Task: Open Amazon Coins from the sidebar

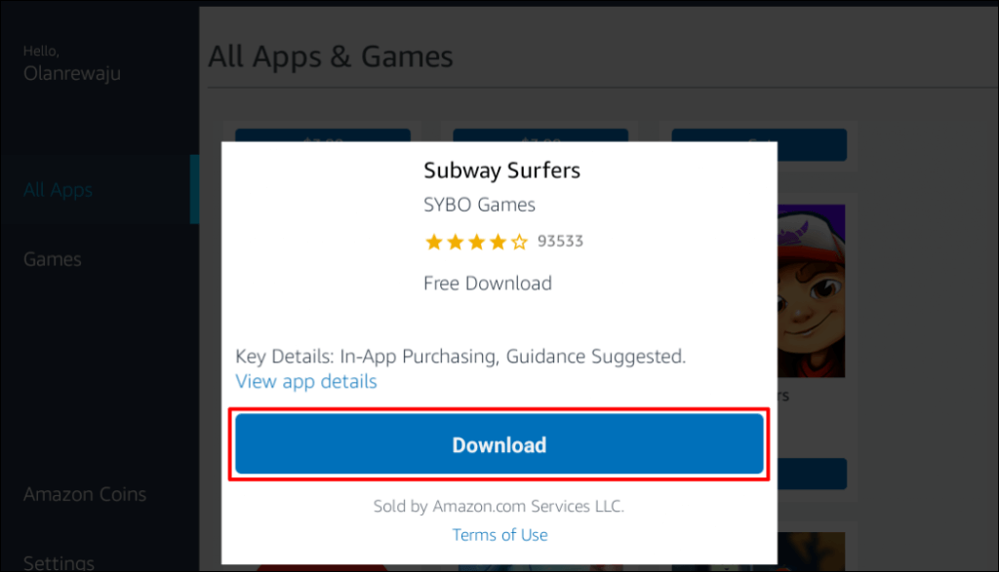Action: click(x=85, y=494)
